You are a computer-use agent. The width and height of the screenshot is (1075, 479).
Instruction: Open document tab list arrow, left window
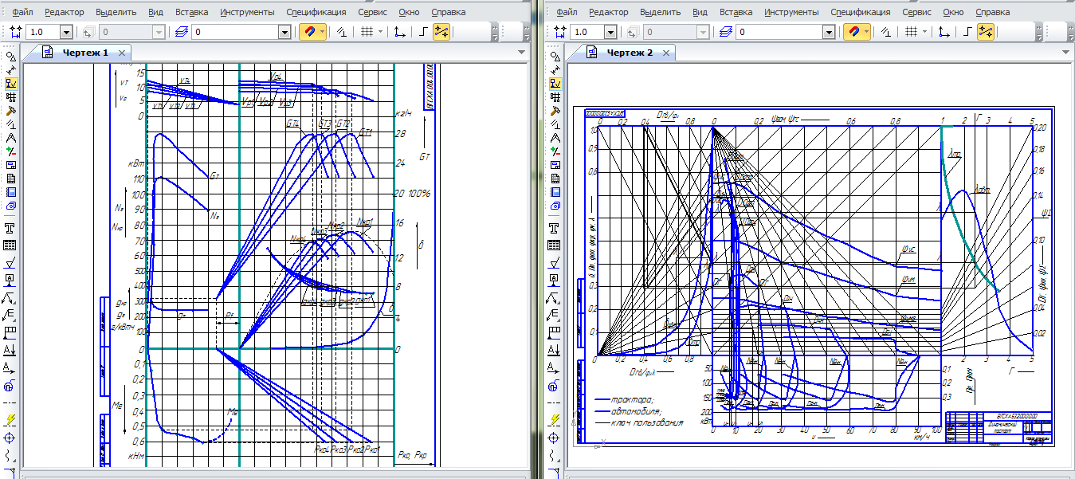pos(521,52)
